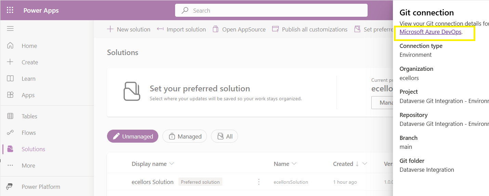Open Power Platform in sidebar
This screenshot has width=489, height=196.
pyautogui.click(x=41, y=187)
